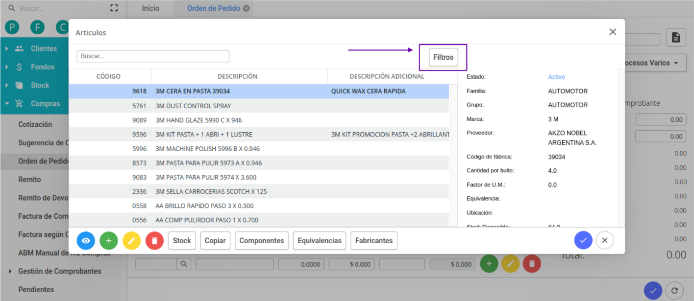Click green add line button in order form
This screenshot has width=694, height=301.
[489, 264]
